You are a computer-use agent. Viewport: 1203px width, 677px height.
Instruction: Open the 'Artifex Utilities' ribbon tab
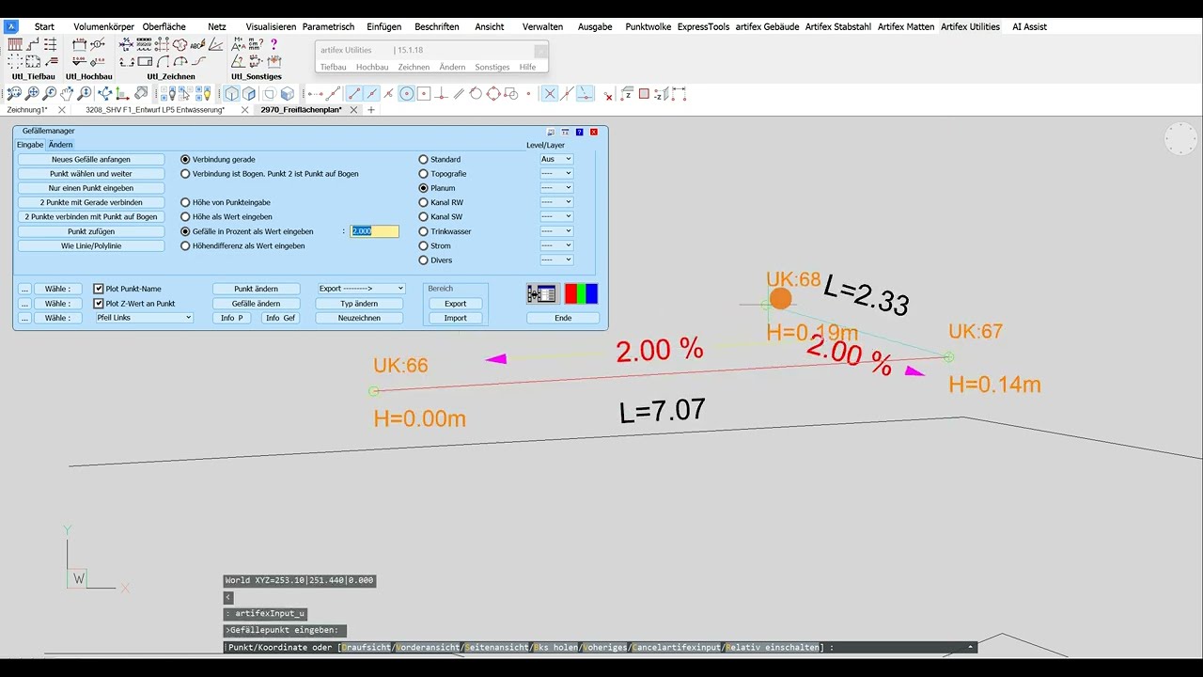click(x=970, y=26)
